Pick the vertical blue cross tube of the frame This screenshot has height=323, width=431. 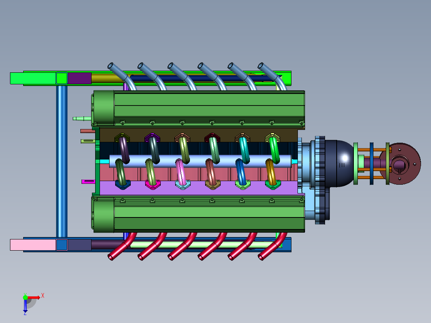[x=62, y=161]
